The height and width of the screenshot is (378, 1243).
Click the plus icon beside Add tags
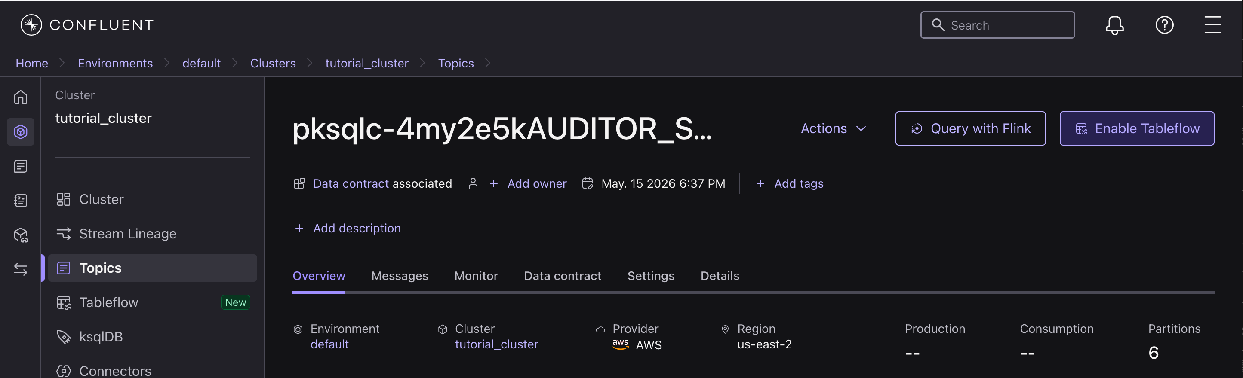tap(760, 184)
